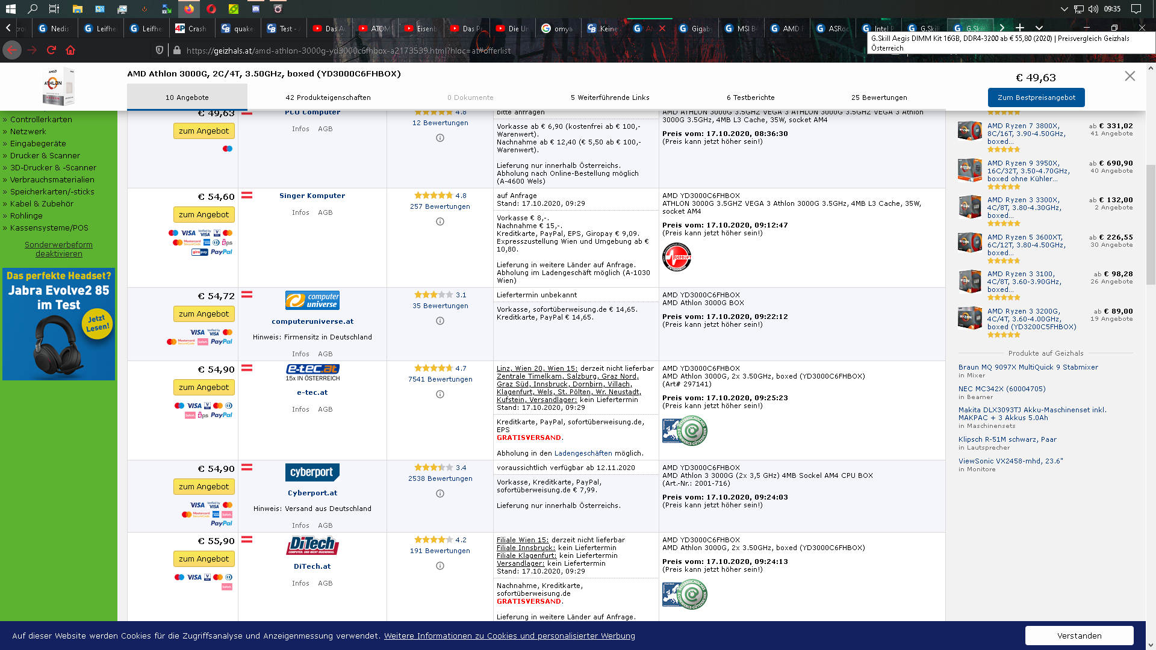Open AMD Ryzen 3 3100 product link
The height and width of the screenshot is (650, 1156).
(1024, 282)
